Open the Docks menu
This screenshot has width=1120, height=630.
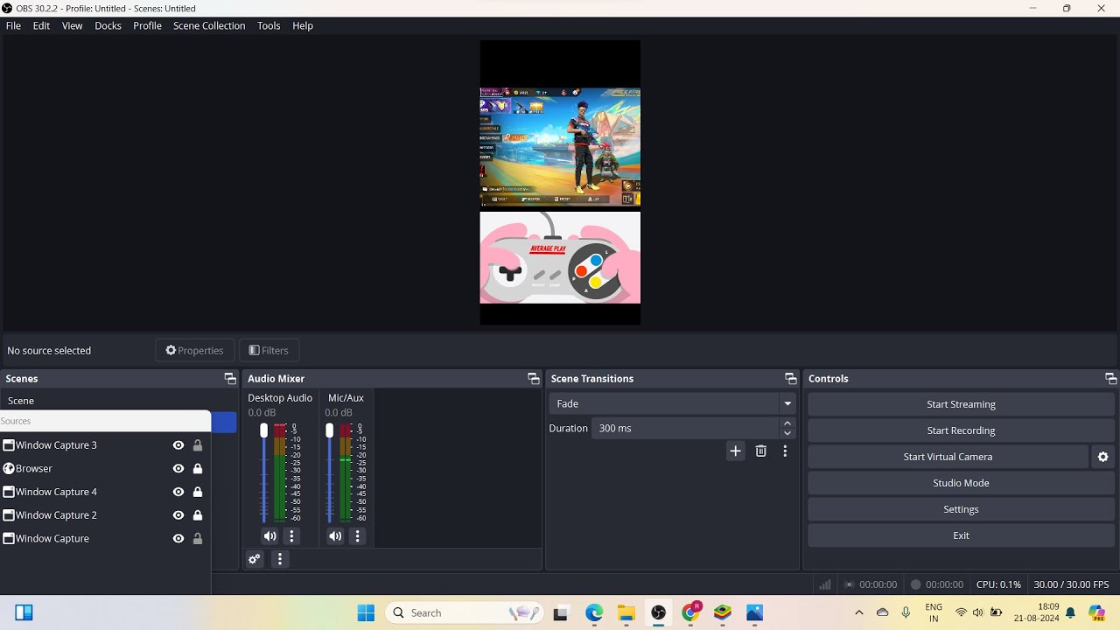click(x=108, y=26)
